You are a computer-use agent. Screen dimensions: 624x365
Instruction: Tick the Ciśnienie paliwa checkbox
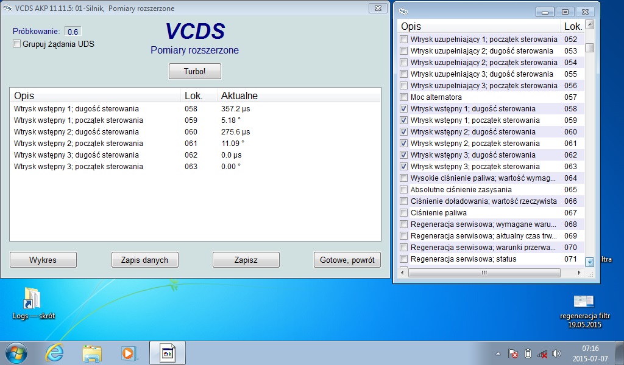(403, 212)
